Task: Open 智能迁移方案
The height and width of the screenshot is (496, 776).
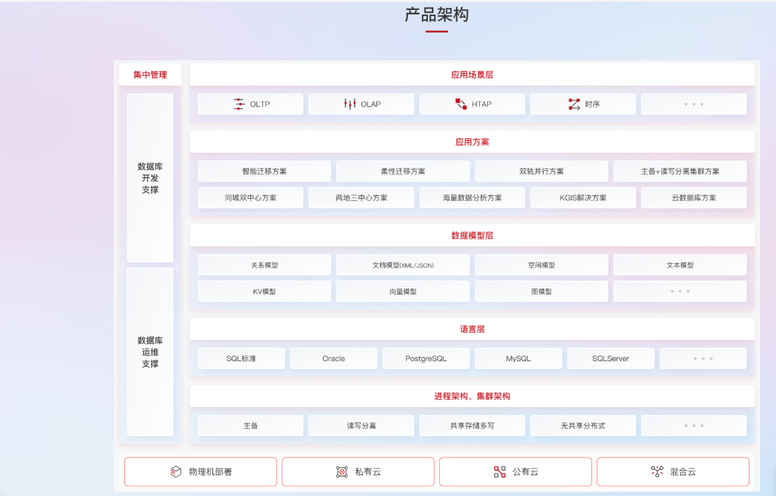Action: tap(264, 171)
